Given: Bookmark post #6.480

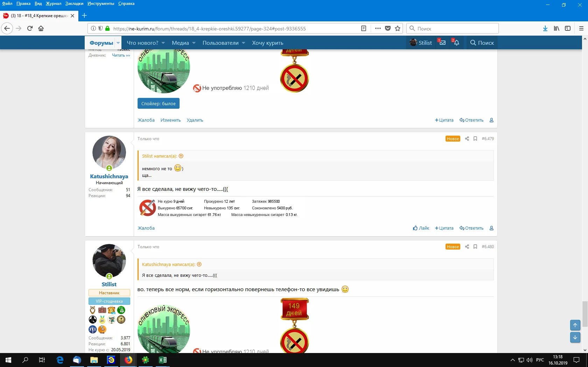Looking at the screenshot, I should [475, 247].
